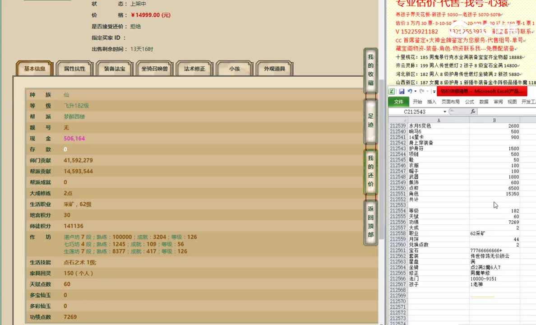Click the Word line starting 齐云灵脉
This screenshot has height=325, width=536.
click(x=458, y=65)
